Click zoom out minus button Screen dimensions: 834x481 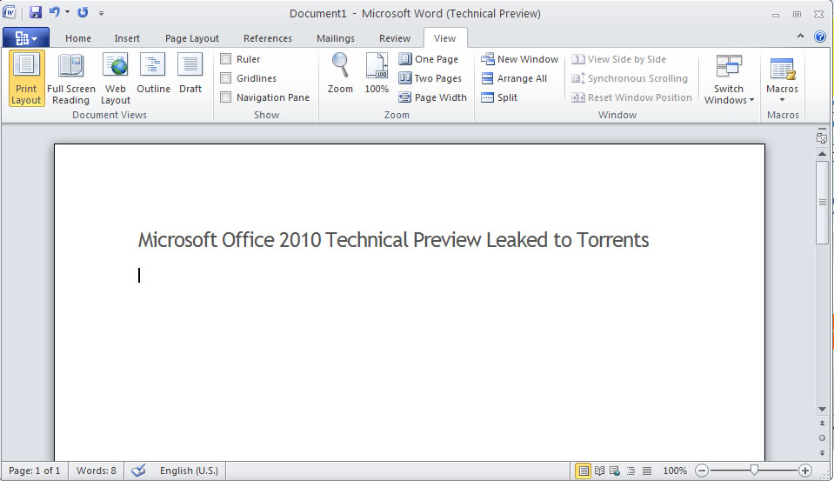(x=702, y=471)
